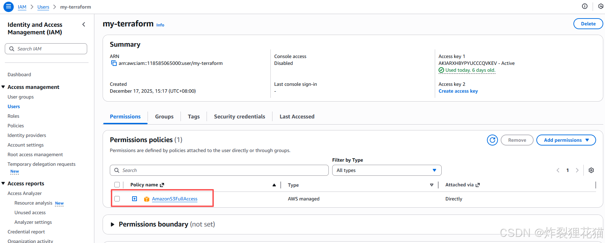Image resolution: width=605 pixels, height=243 pixels.
Task: Open Identity providers in the sidebar
Action: (x=27, y=135)
